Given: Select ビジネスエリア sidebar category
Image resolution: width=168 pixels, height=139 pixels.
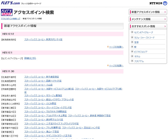Looking at the screenshot, I should [141, 52].
